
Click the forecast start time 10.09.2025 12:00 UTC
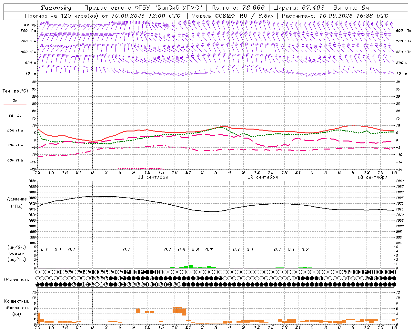[x=146, y=16]
